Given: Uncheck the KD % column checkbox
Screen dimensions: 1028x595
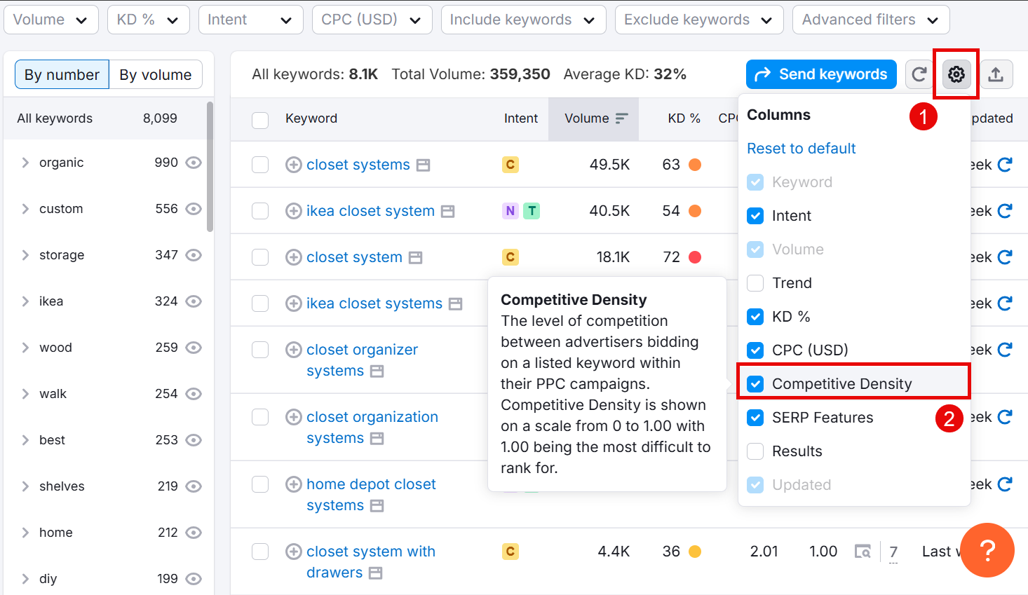Looking at the screenshot, I should click(x=755, y=317).
